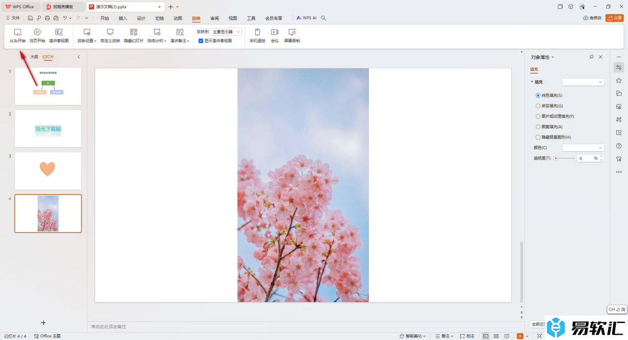The image size is (628, 340).
Task: Start slideshow from current slide (当页开始)
Action: pyautogui.click(x=37, y=36)
